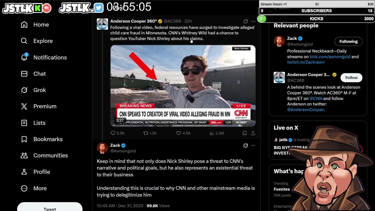Open kick.com/asmongold link

click(330, 57)
